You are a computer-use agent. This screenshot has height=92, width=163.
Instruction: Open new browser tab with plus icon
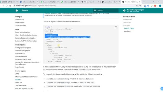click(144, 2)
